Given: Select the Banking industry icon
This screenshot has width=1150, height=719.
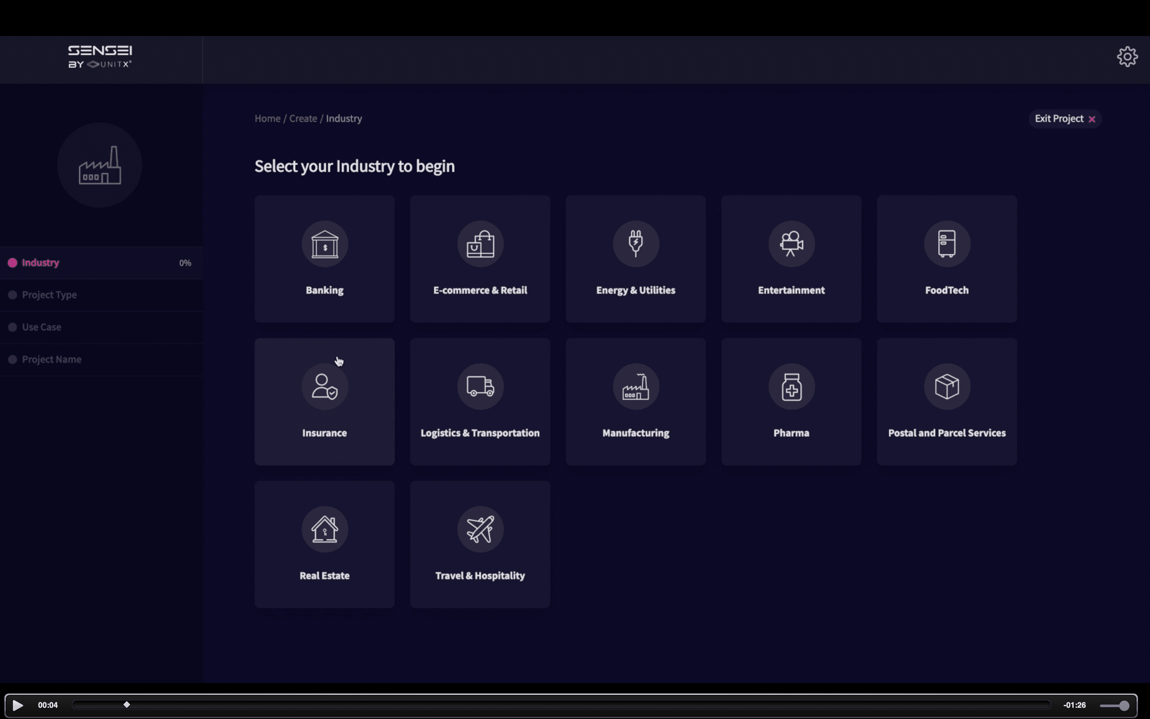Looking at the screenshot, I should 325,244.
